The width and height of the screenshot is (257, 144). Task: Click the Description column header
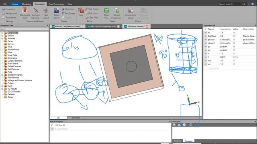click(249, 29)
